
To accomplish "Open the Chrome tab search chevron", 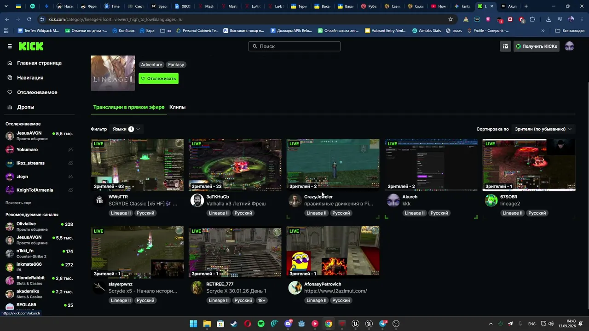I will [6, 6].
